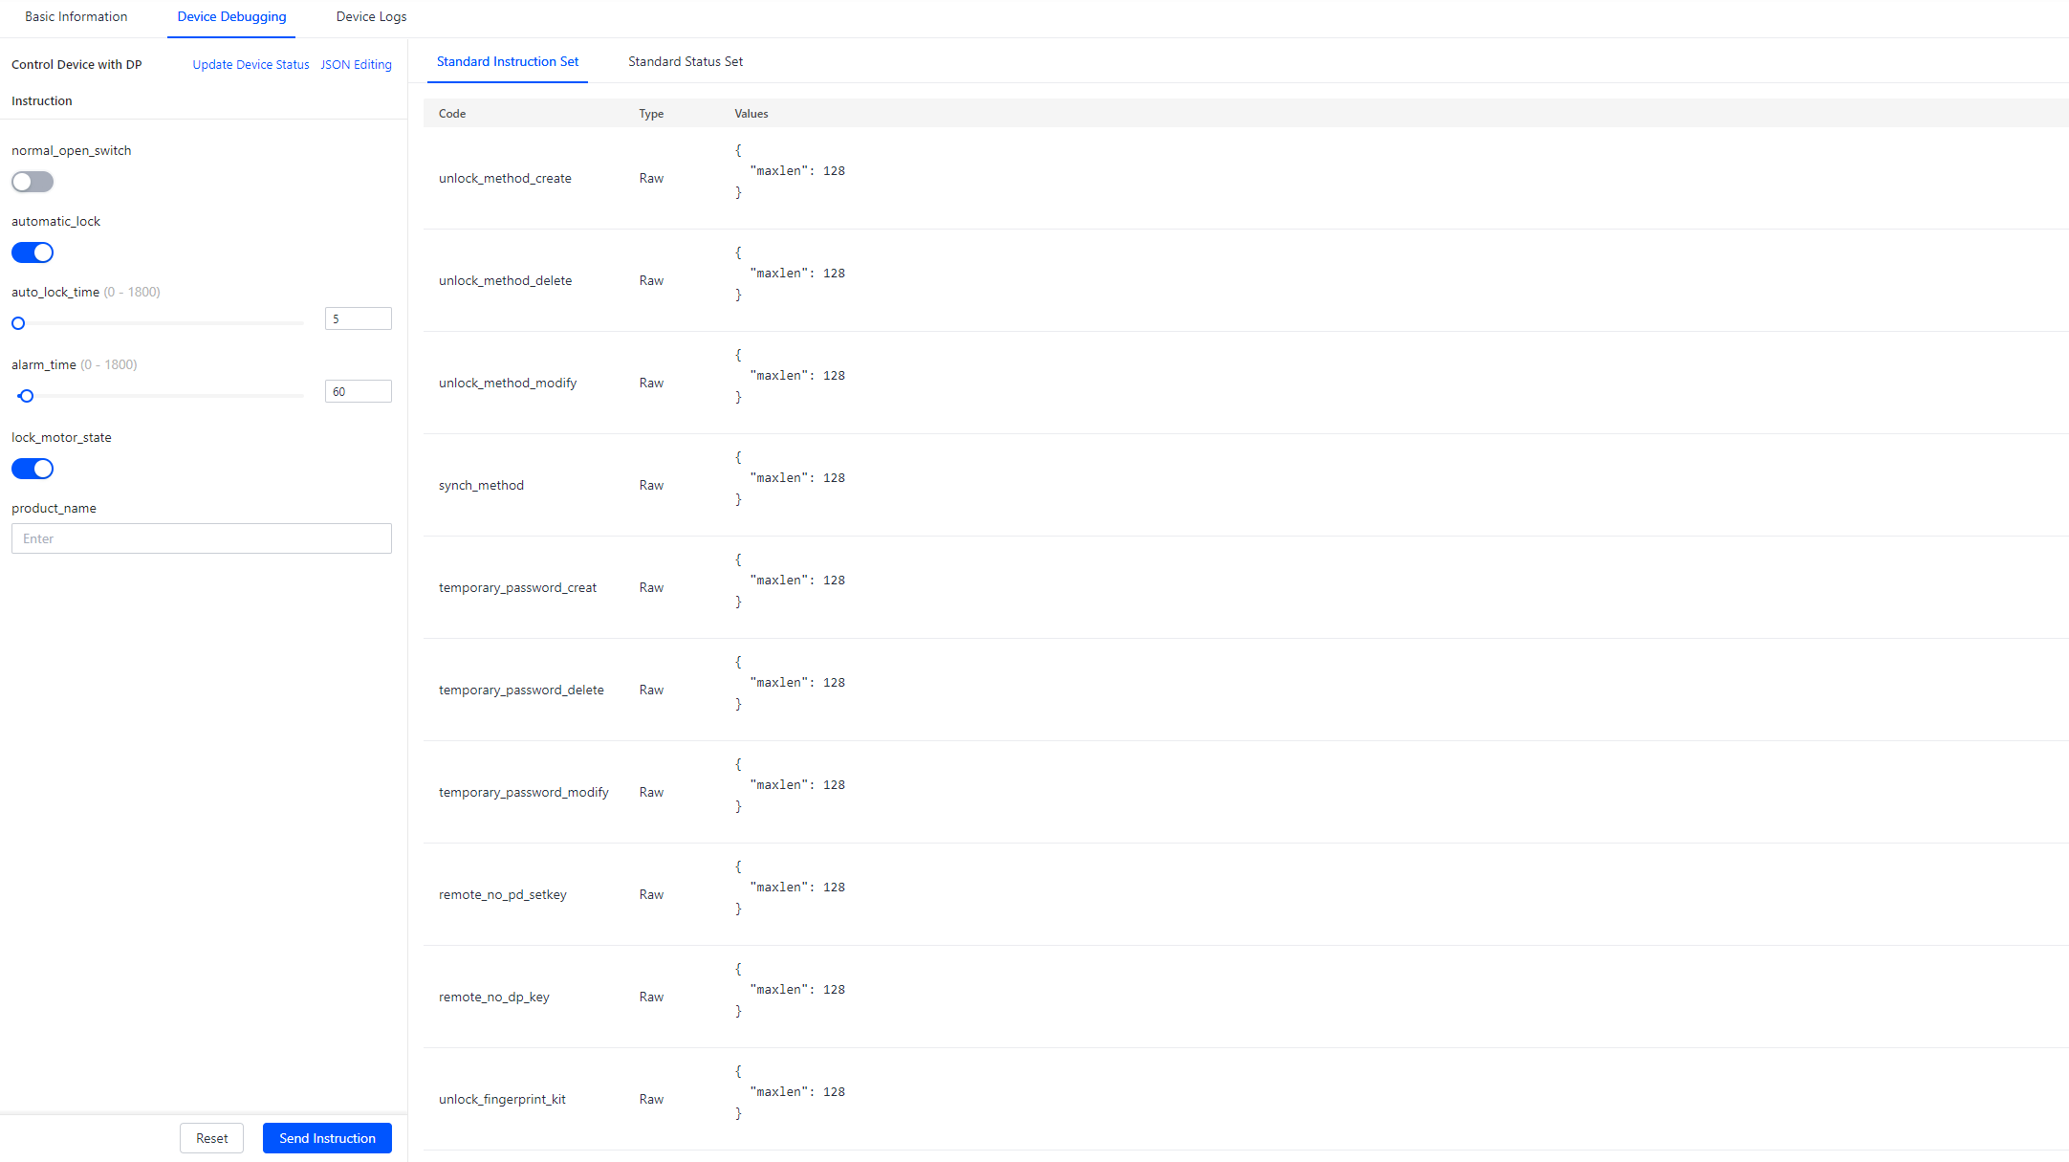Click the temporary_password_delete code entry
Viewport: 2069px width, 1162px height.
(x=521, y=690)
